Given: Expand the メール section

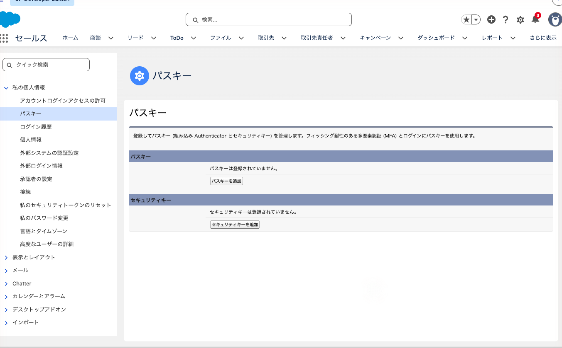Looking at the screenshot, I should (6, 271).
